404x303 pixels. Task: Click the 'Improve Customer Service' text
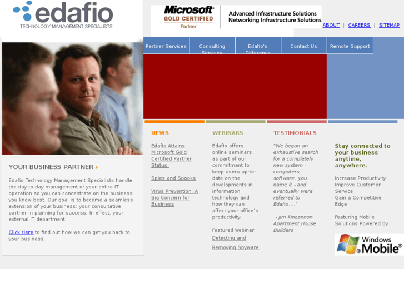click(358, 188)
